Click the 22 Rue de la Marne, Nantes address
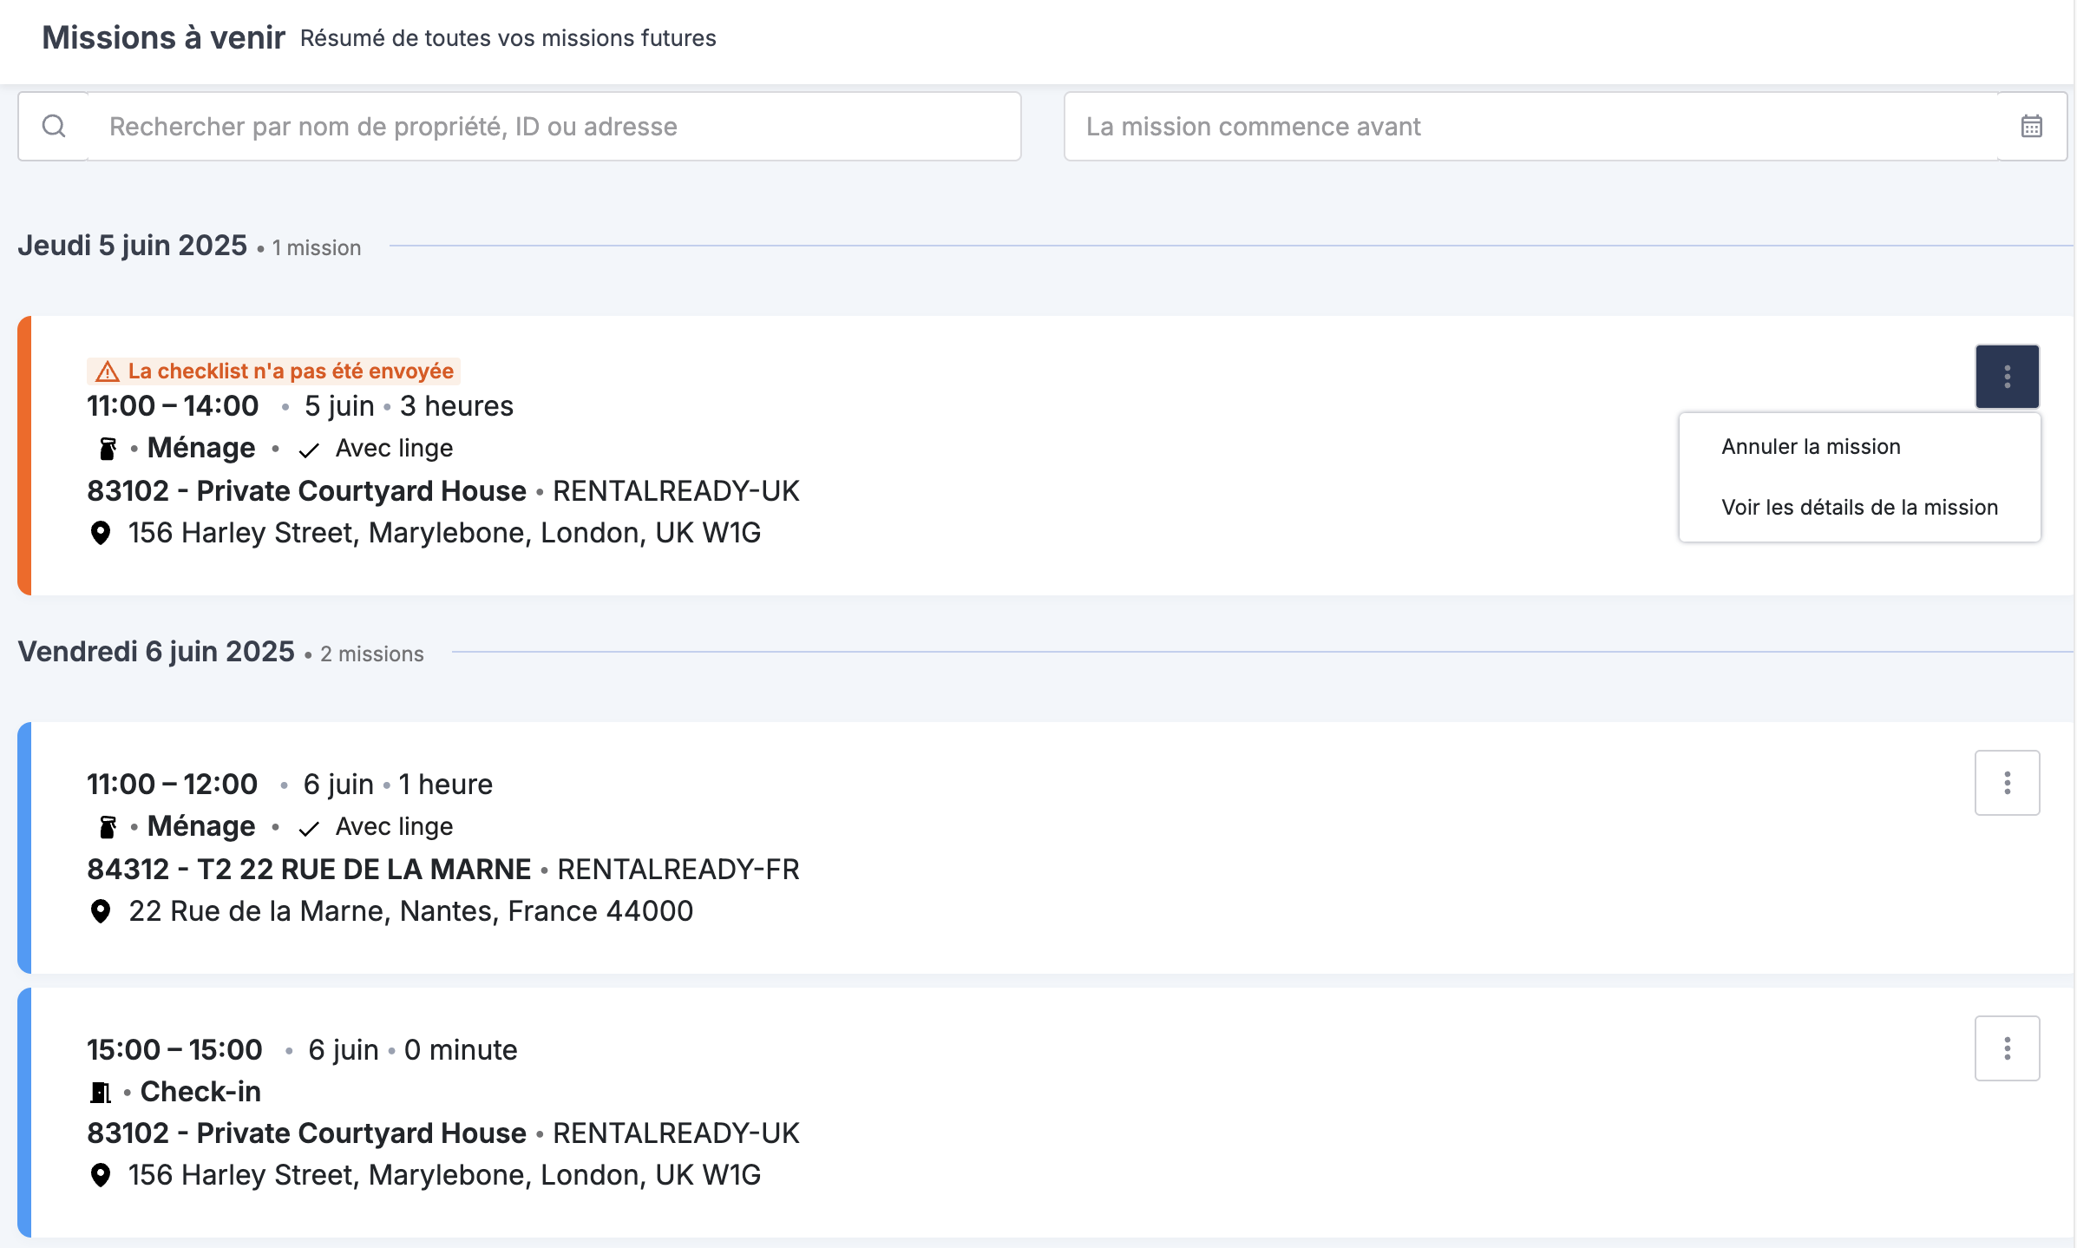The width and height of the screenshot is (2077, 1248). (410, 911)
